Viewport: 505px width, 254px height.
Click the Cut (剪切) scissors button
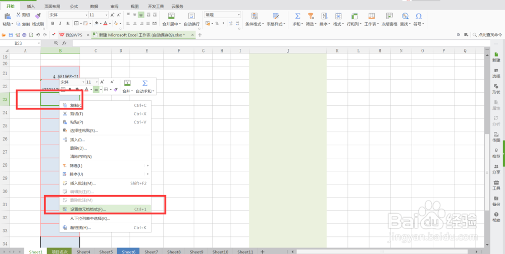[x=23, y=15]
